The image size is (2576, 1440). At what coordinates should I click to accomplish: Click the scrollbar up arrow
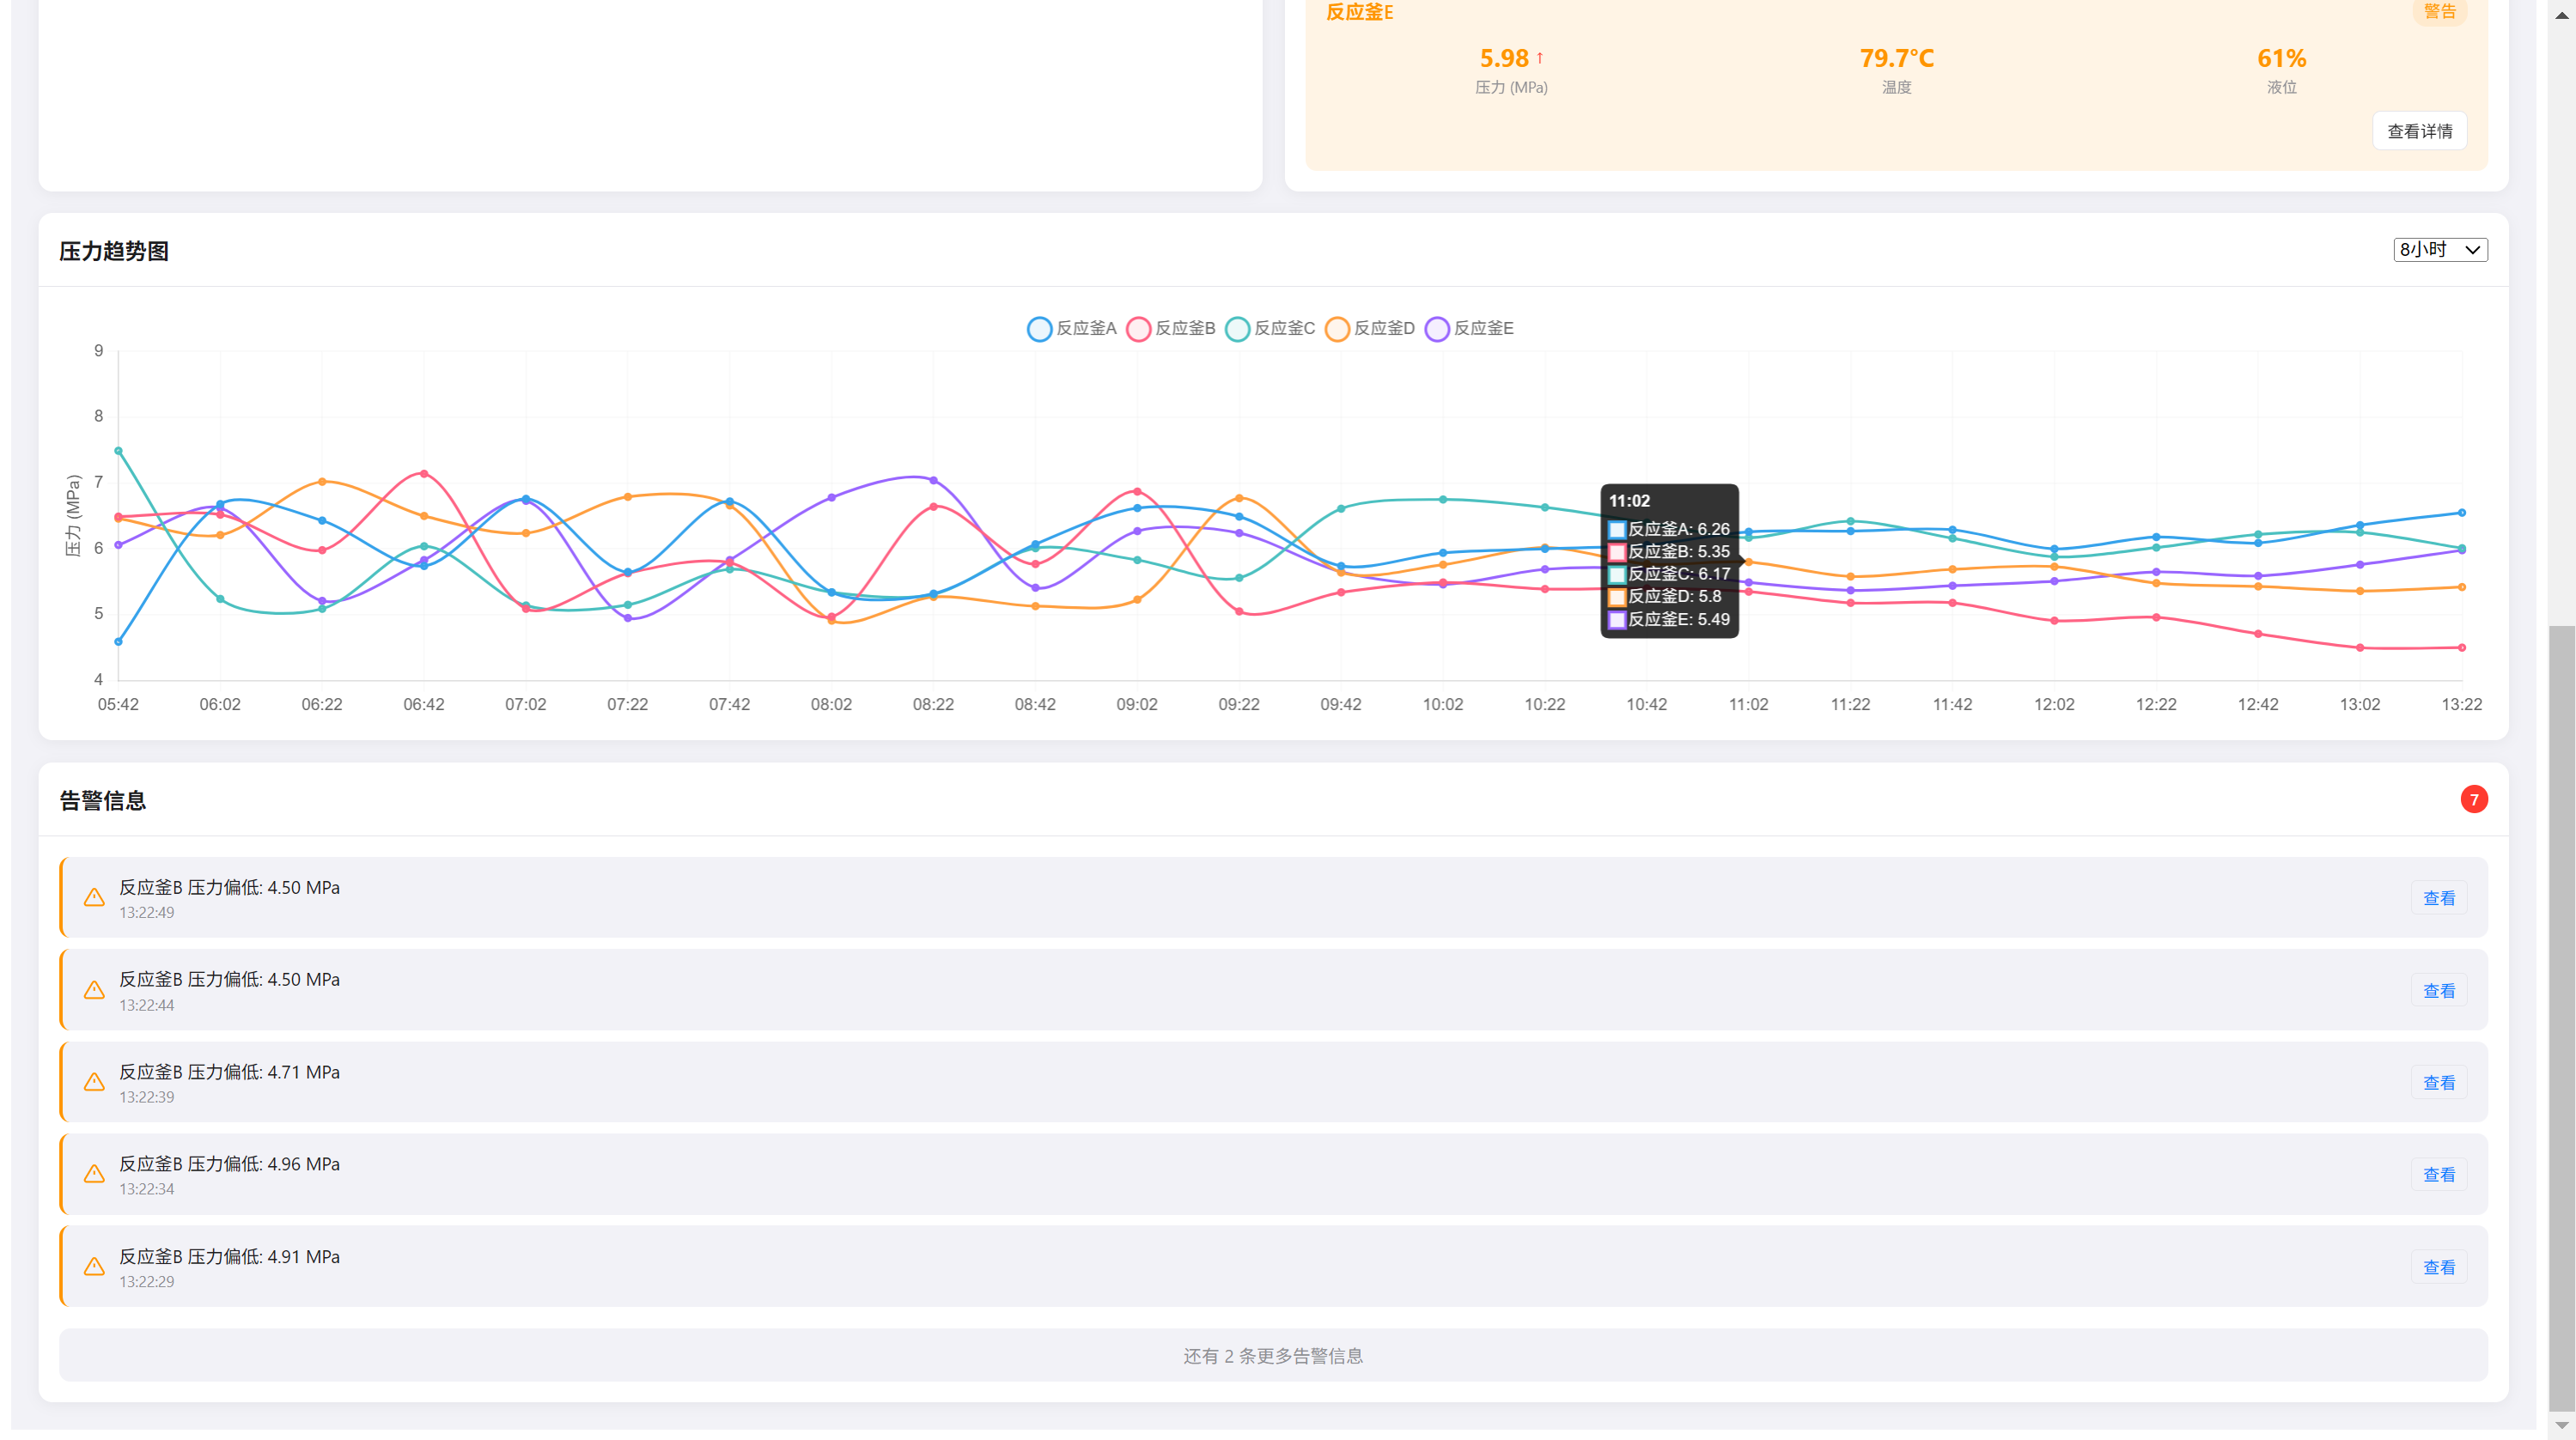pyautogui.click(x=2561, y=14)
